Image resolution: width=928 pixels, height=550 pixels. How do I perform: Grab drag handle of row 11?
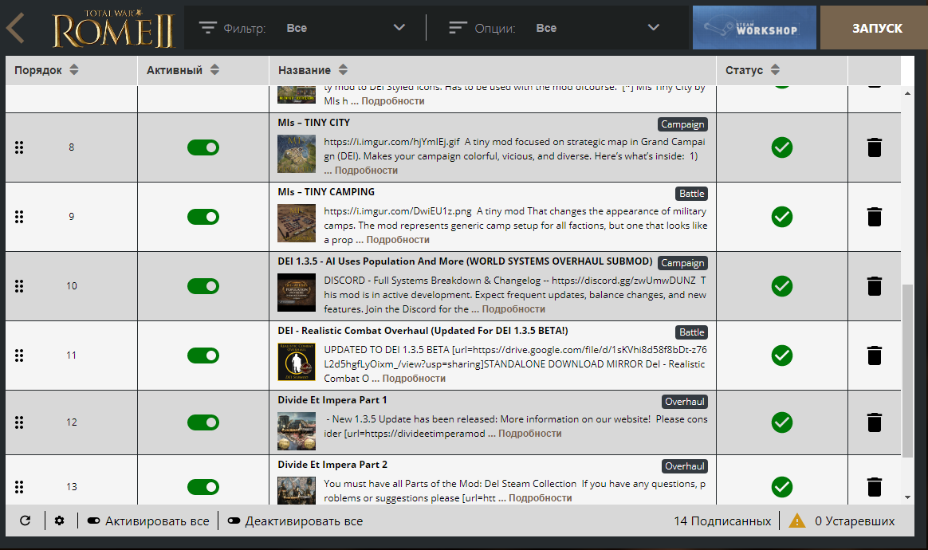(19, 356)
